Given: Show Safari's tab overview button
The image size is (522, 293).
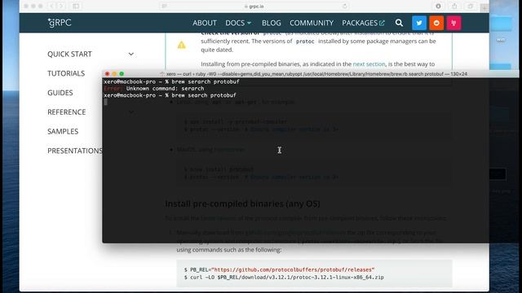Looking at the screenshot, I should pos(470,6).
